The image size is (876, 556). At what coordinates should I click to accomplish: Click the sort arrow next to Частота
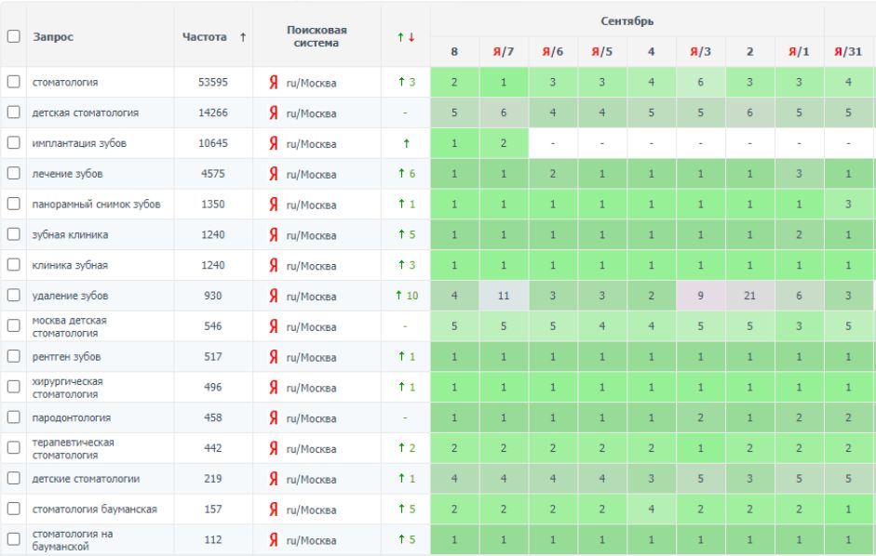pyautogui.click(x=243, y=37)
